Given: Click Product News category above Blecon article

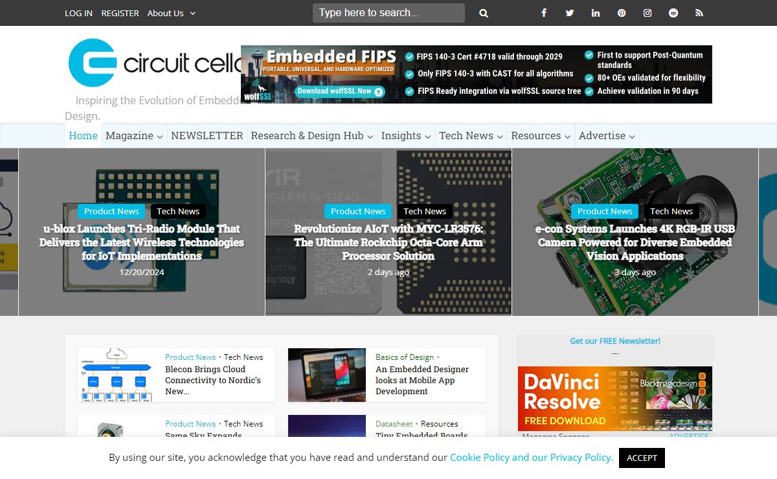Looking at the screenshot, I should [190, 357].
